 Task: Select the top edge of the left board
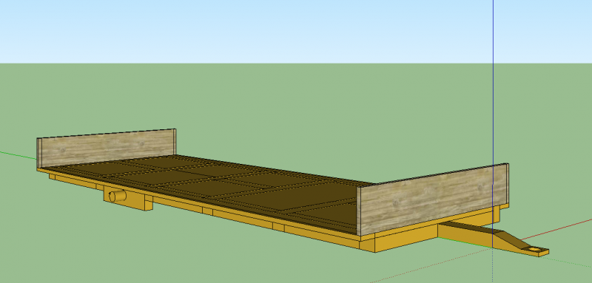[107, 134]
